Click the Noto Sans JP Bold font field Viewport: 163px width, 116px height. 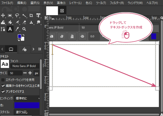pos(25,66)
